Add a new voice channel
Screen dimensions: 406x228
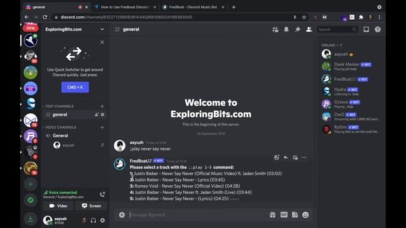click(x=102, y=127)
